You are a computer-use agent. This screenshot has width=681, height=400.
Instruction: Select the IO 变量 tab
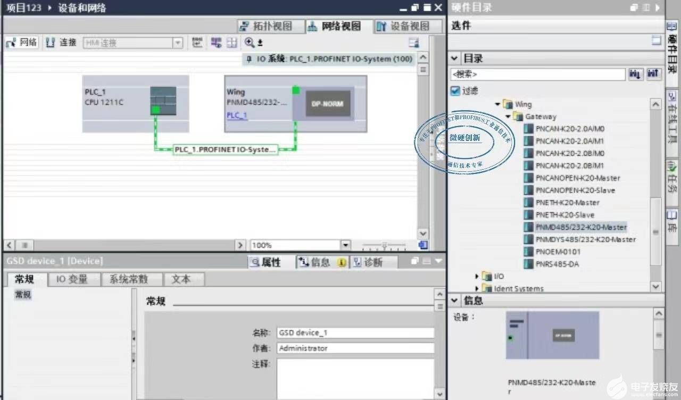(x=72, y=279)
